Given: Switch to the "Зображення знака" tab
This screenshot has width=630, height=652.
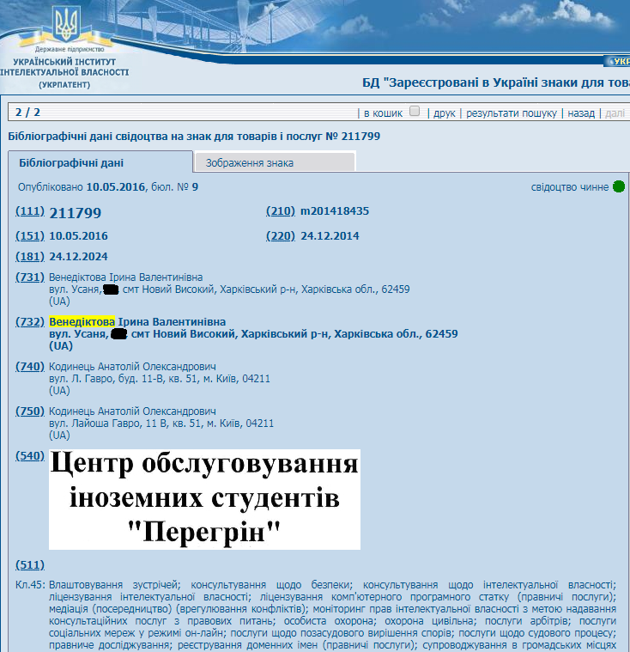Looking at the screenshot, I should click(x=274, y=162).
